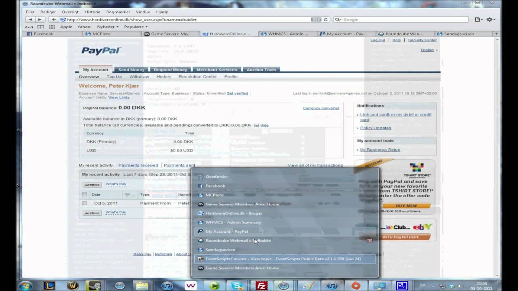The height and width of the screenshot is (291, 518).
Task: Click the Payments received link
Action: 138,165
